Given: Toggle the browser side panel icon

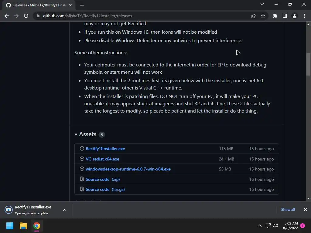Looking at the screenshot, I should (x=285, y=16).
